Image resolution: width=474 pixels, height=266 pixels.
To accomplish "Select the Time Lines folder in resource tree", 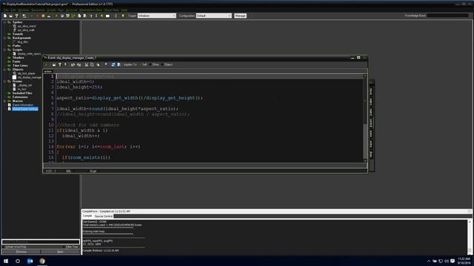I will click(x=20, y=66).
